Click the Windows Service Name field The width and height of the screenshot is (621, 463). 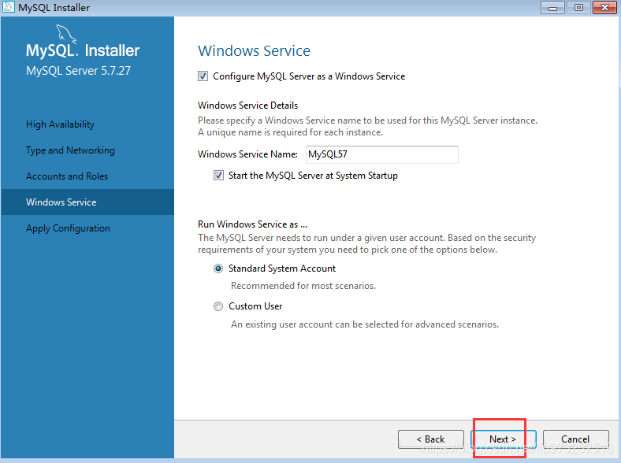tap(381, 154)
